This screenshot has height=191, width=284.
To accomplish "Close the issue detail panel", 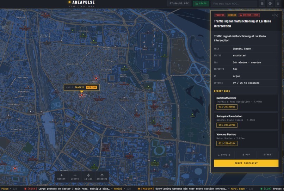I will coord(277,16).
